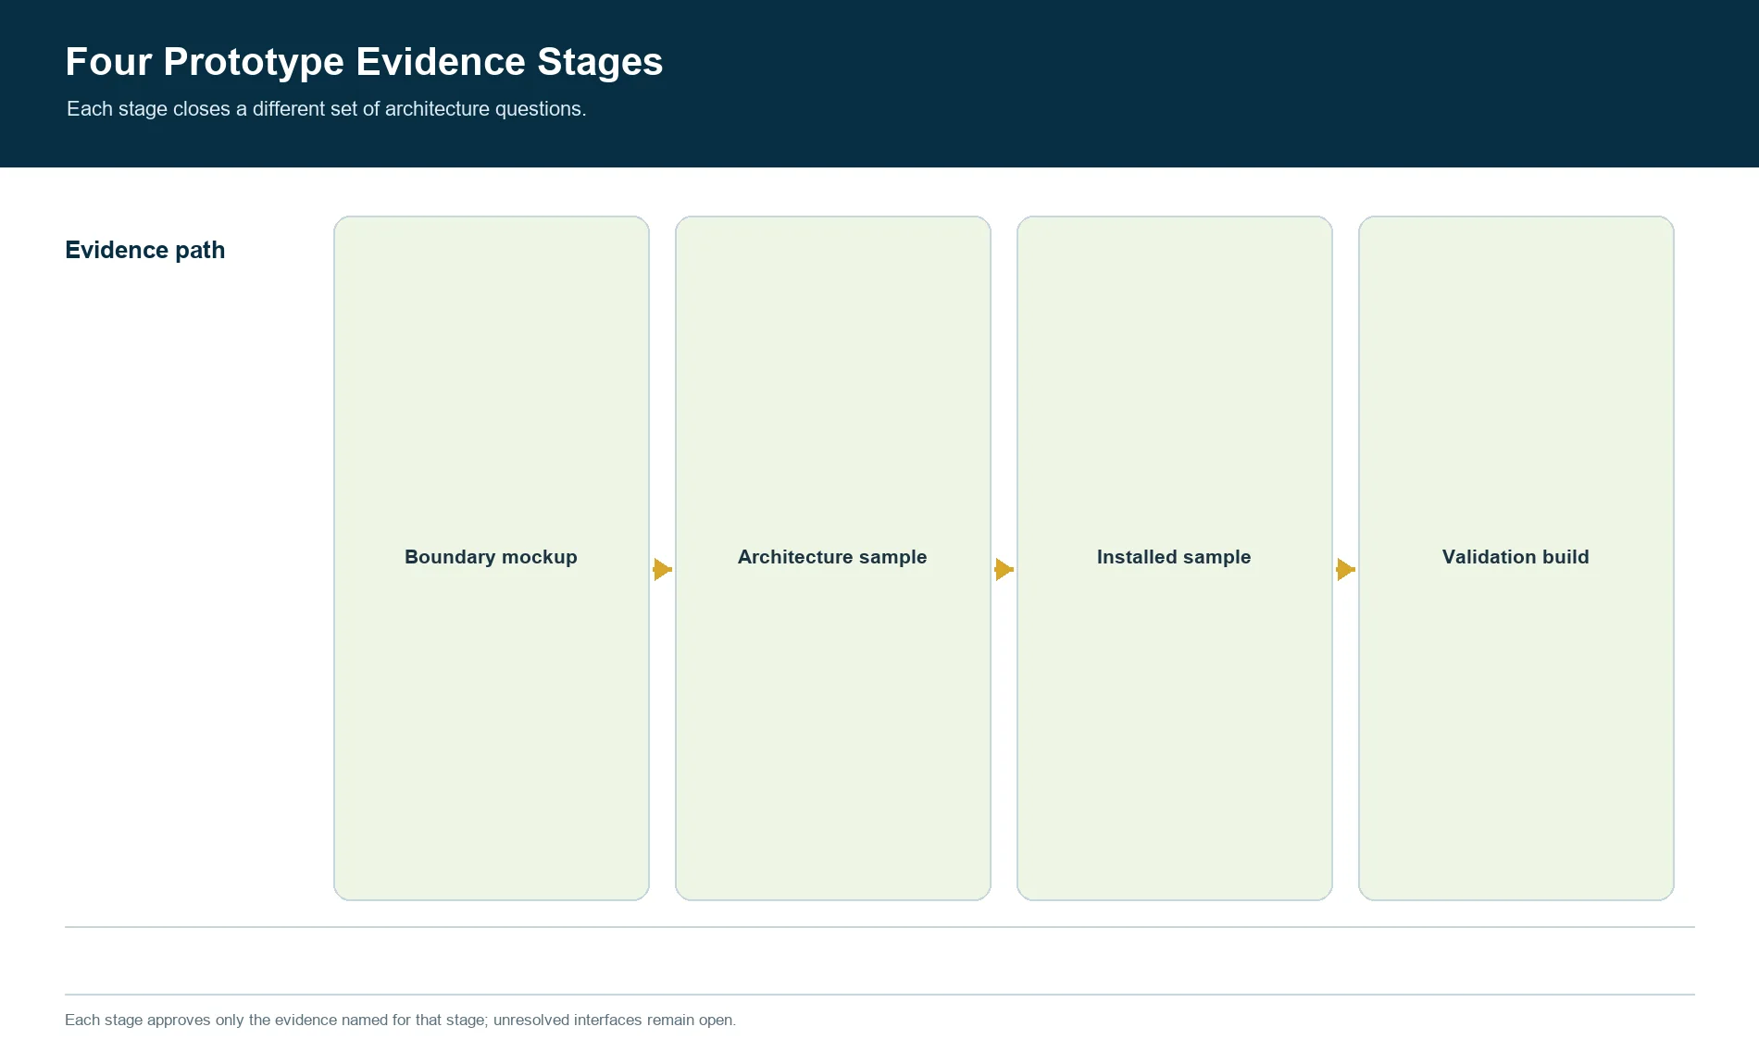This screenshot has width=1759, height=1064.
Task: Click arrow between Boundary mockup and Architecture sample
Action: coord(663,569)
